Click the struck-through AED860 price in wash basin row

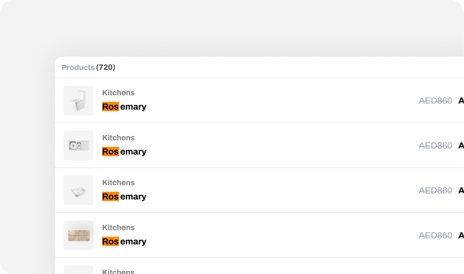435,190
